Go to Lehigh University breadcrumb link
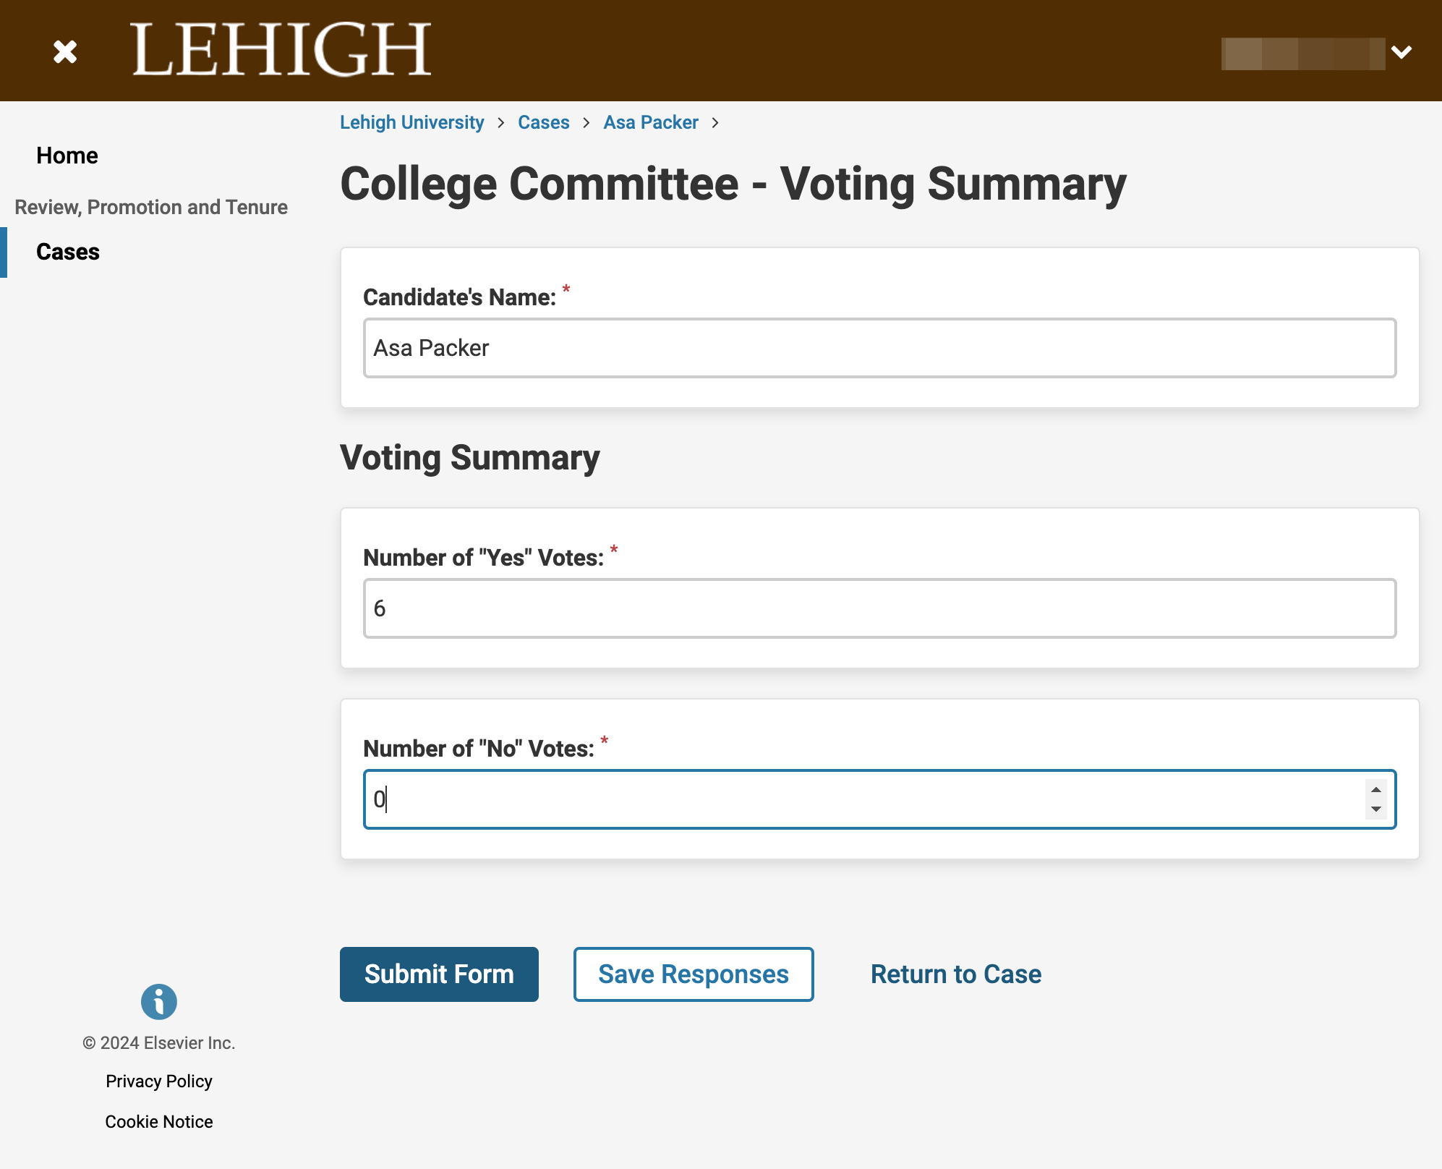The width and height of the screenshot is (1442, 1169). tap(412, 122)
